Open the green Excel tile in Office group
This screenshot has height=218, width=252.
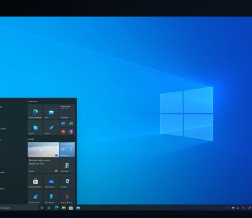click(71, 124)
